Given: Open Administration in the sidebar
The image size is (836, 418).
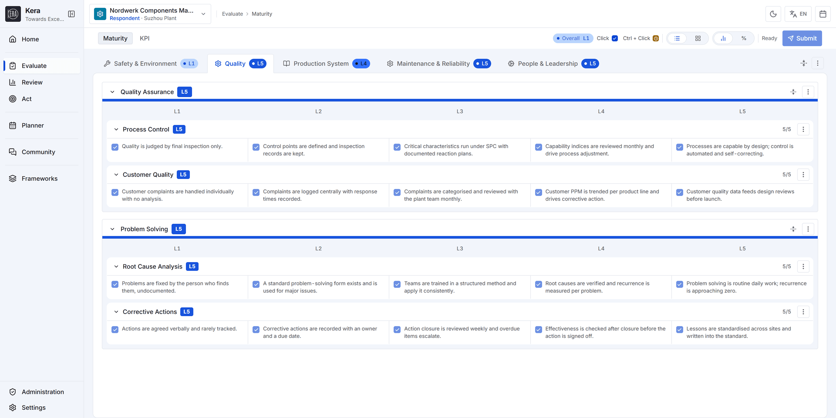Looking at the screenshot, I should (42, 392).
